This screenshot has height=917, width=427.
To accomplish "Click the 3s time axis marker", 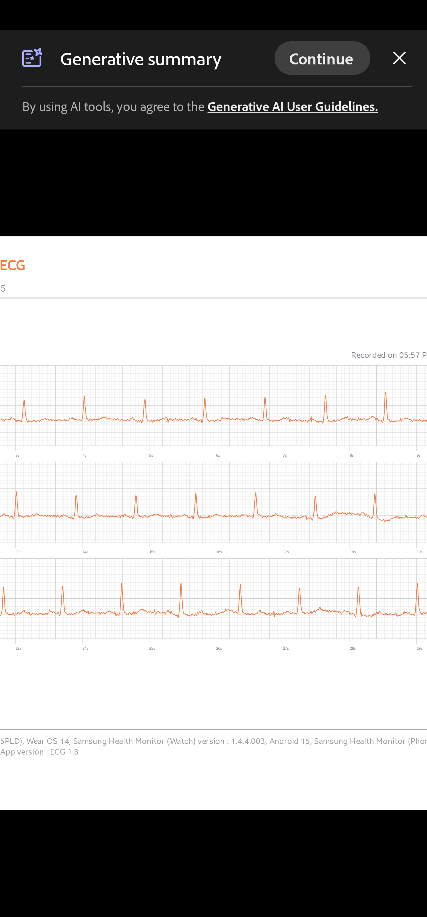I will [x=17, y=455].
